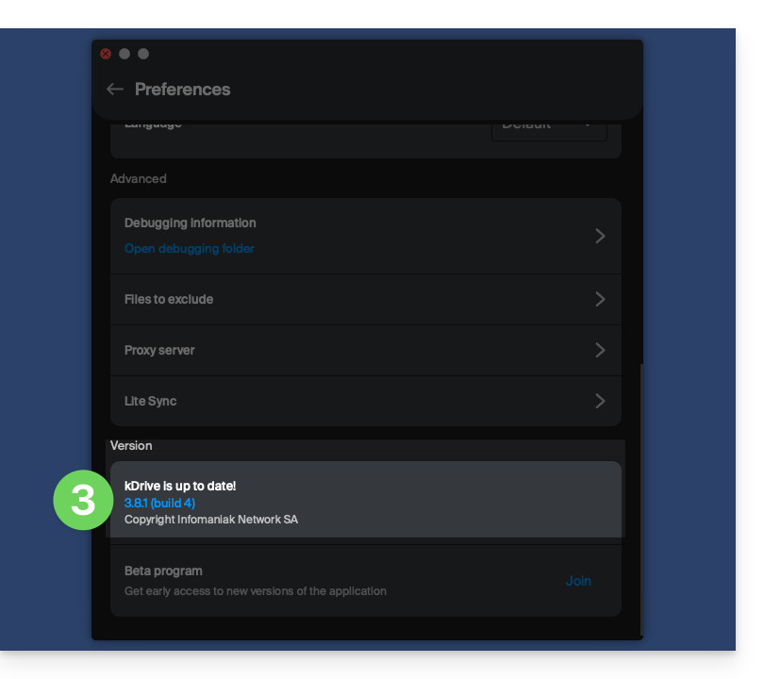Viewport: 764px width, 679px height.
Task: Expand the Debugging information chevron
Action: coord(600,236)
